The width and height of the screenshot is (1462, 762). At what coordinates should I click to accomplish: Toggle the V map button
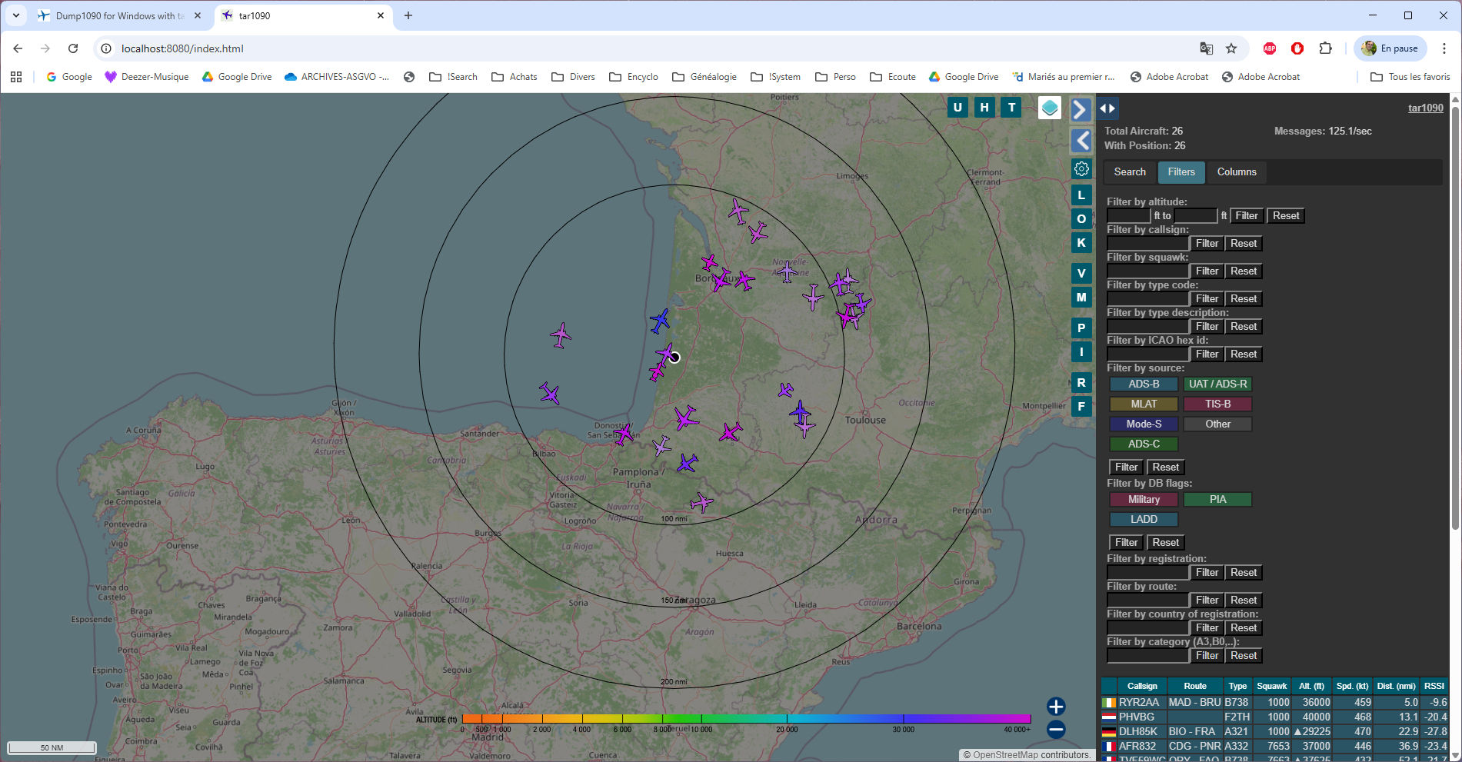1081,274
